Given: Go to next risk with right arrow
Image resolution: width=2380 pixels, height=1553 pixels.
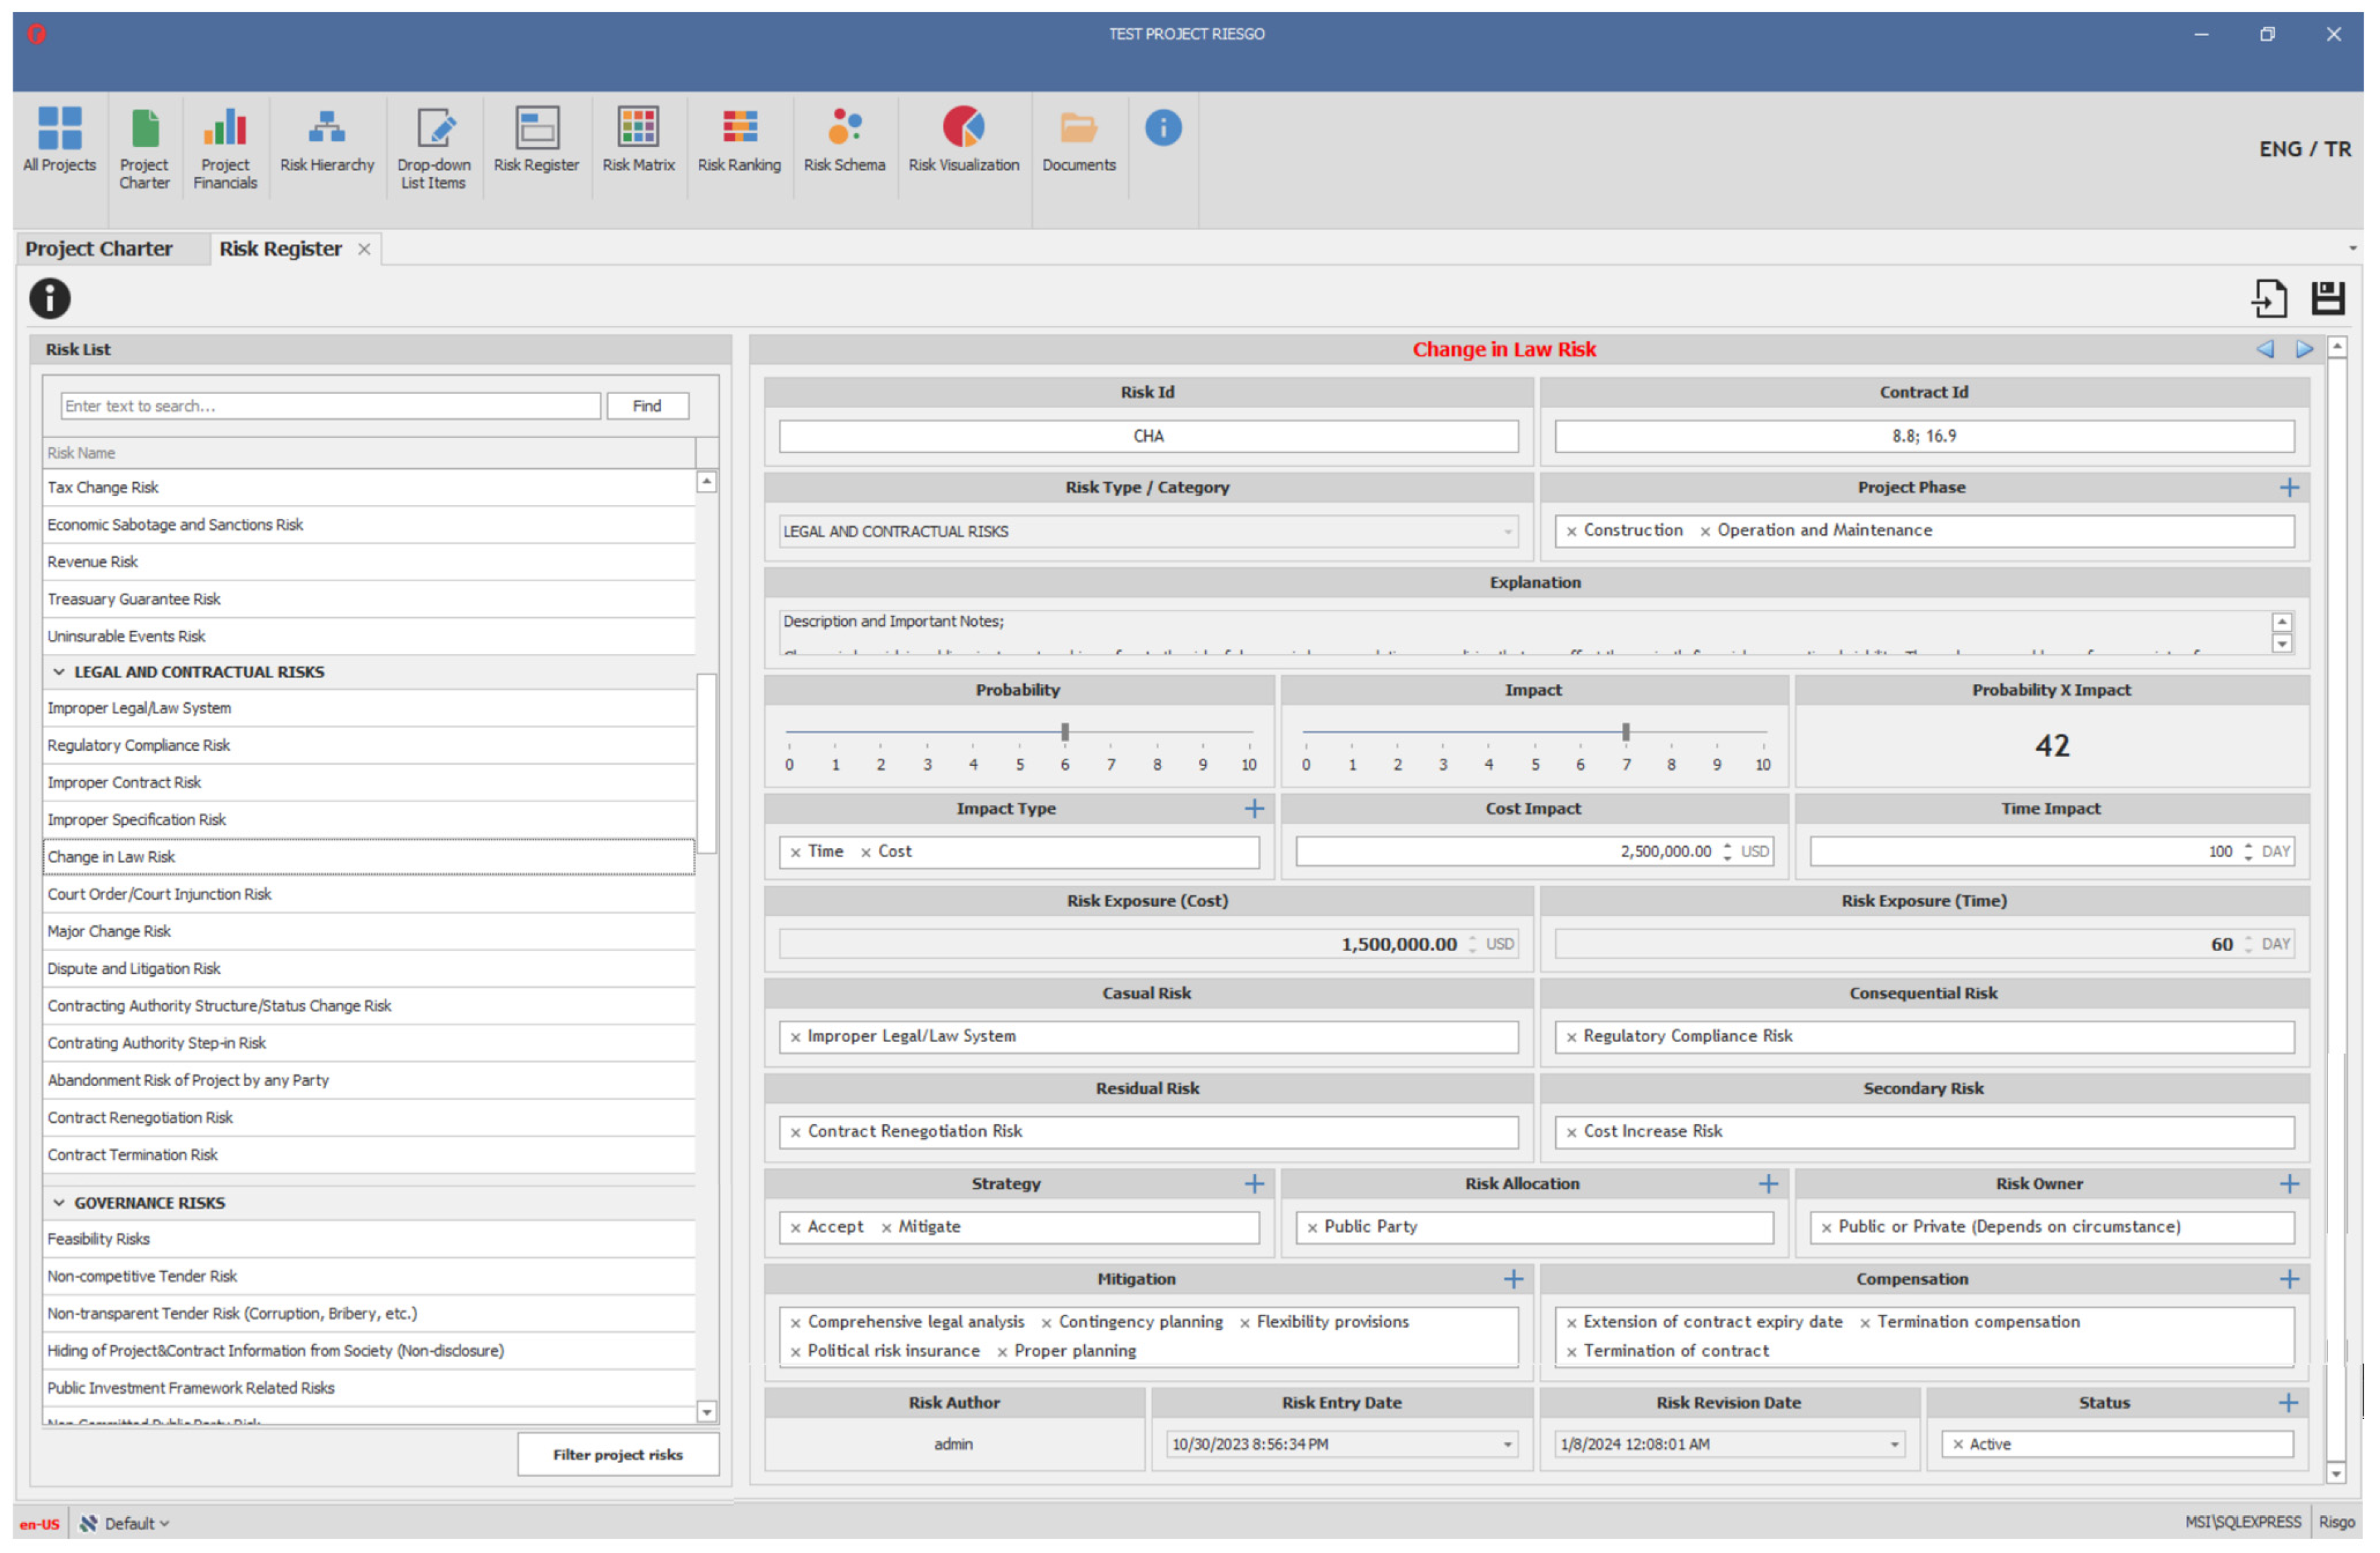Looking at the screenshot, I should tap(2304, 349).
